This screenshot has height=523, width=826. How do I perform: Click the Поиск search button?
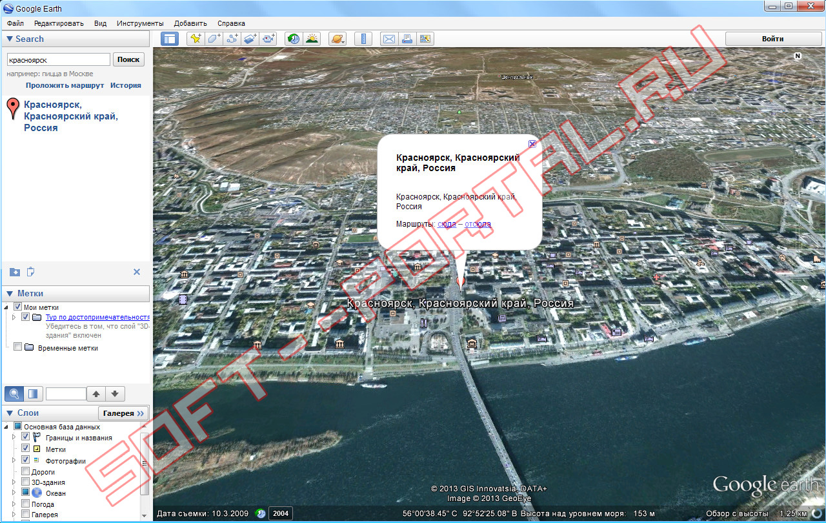[128, 59]
